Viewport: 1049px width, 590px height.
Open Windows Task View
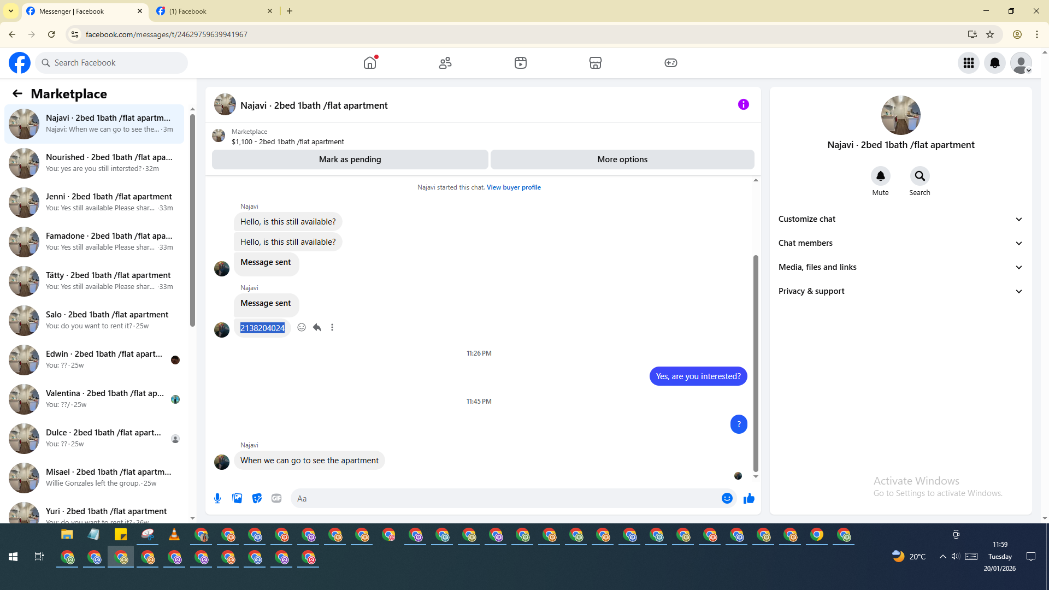point(39,557)
